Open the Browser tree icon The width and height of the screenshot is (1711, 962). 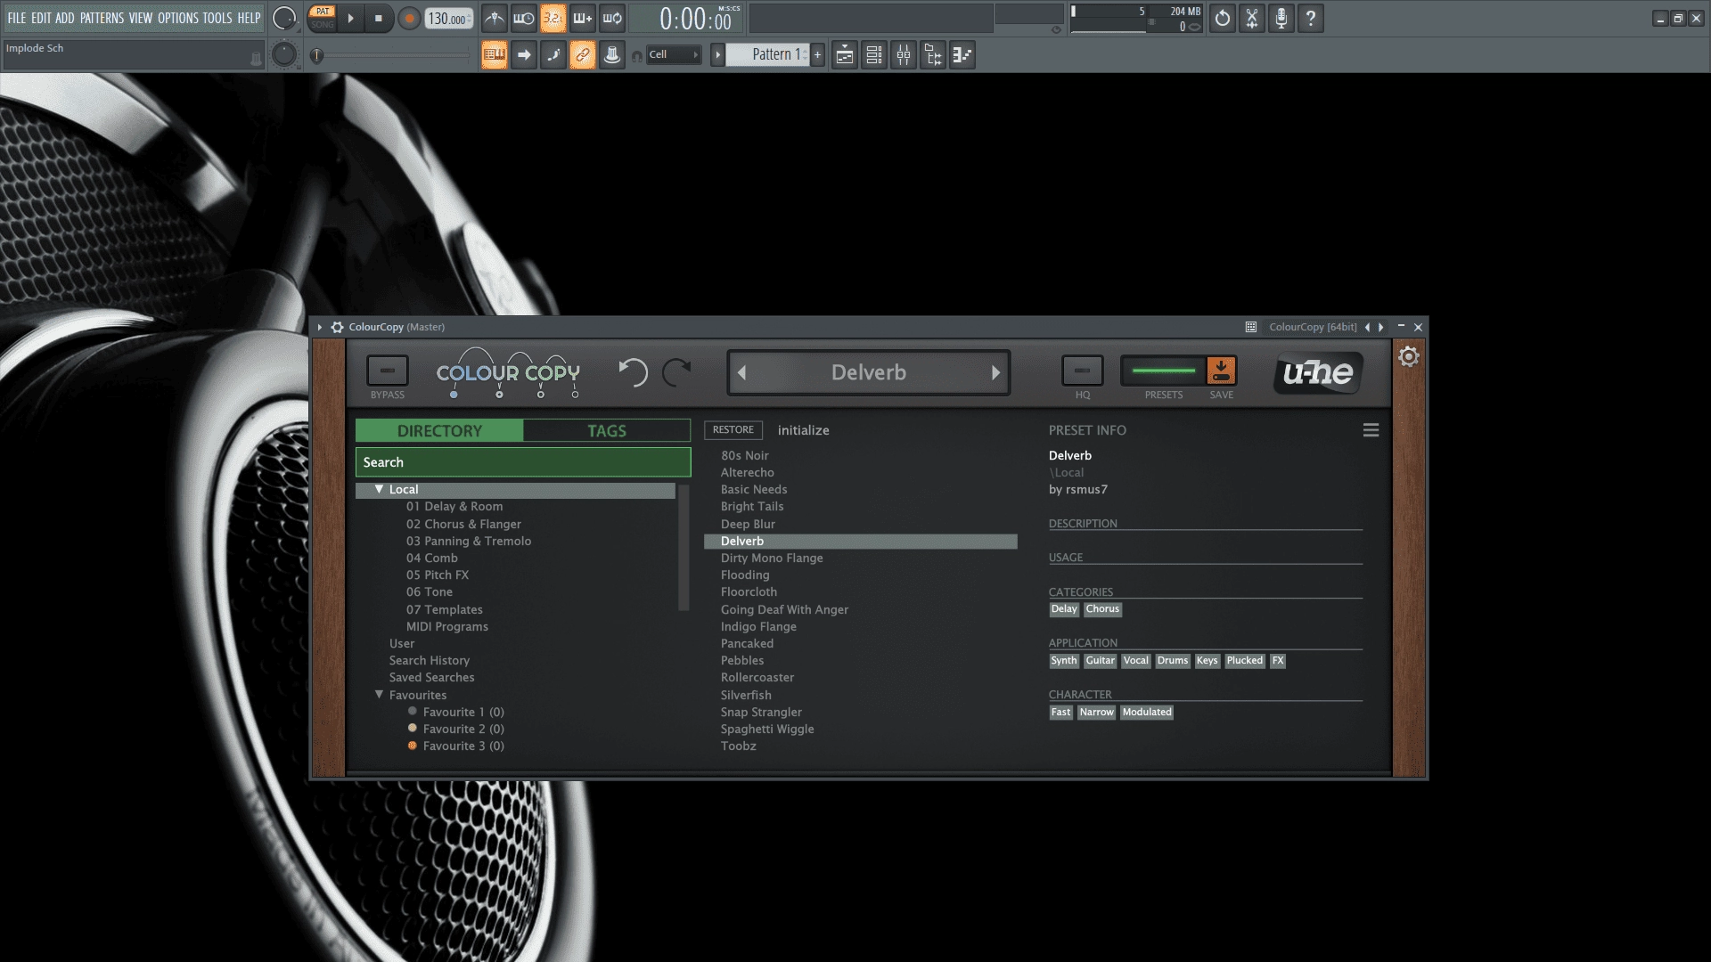pyautogui.click(x=933, y=55)
